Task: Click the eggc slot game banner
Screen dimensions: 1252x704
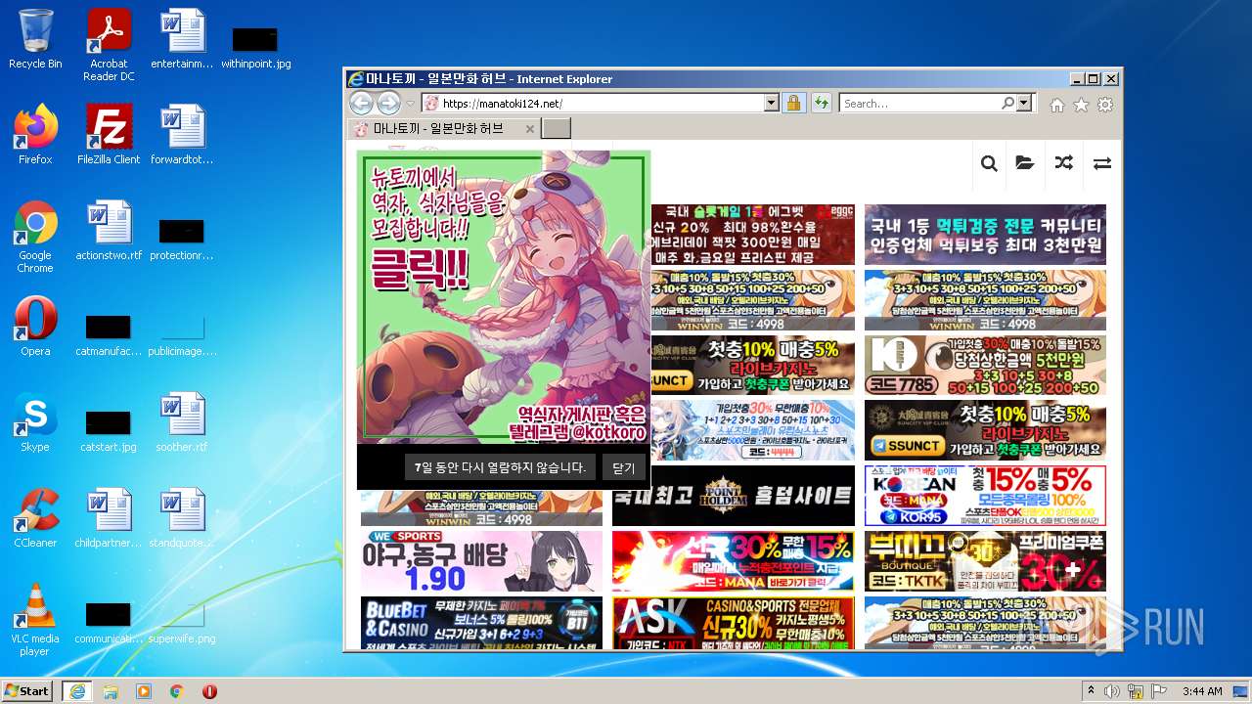Action: pos(752,234)
